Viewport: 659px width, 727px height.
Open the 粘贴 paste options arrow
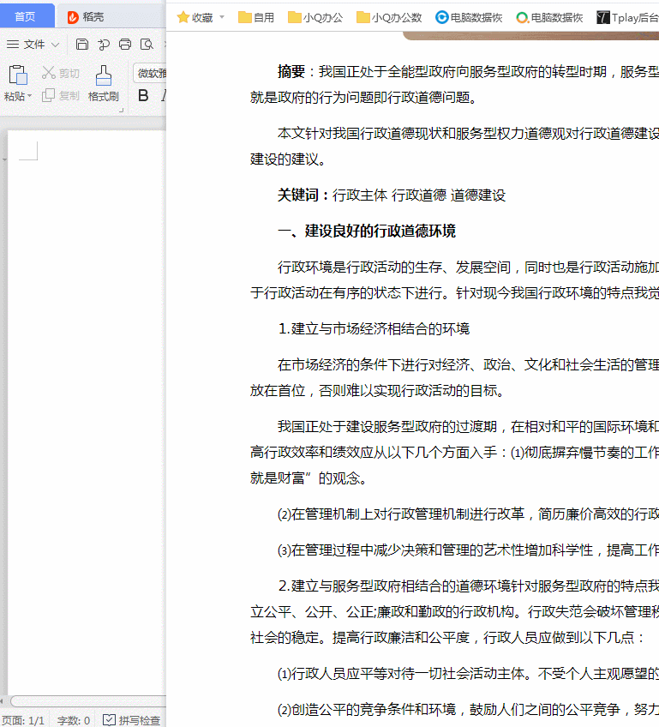click(29, 97)
